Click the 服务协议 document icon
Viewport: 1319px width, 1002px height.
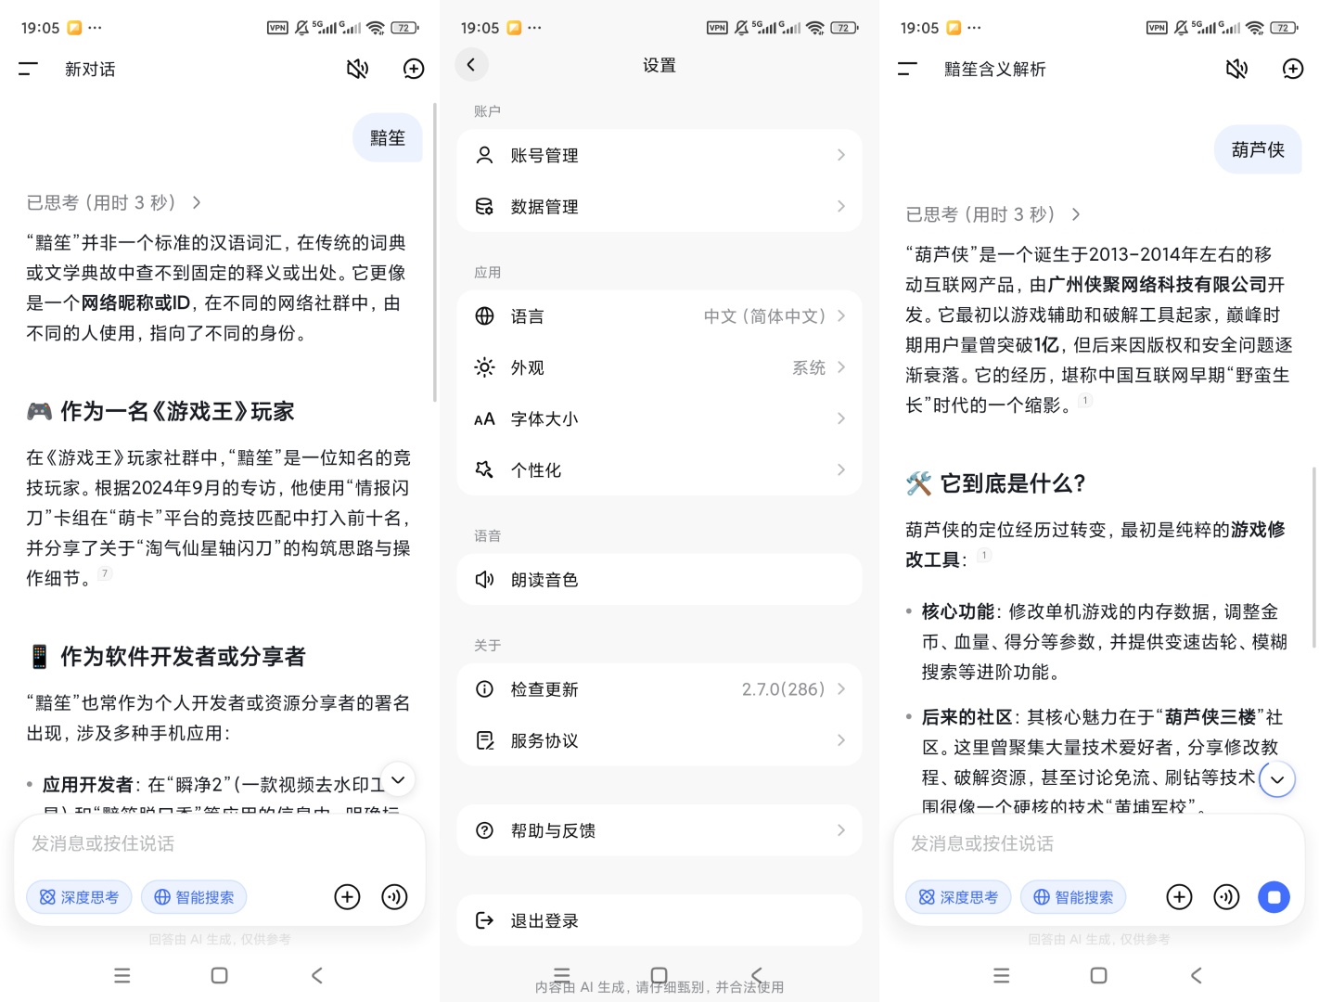tap(484, 740)
